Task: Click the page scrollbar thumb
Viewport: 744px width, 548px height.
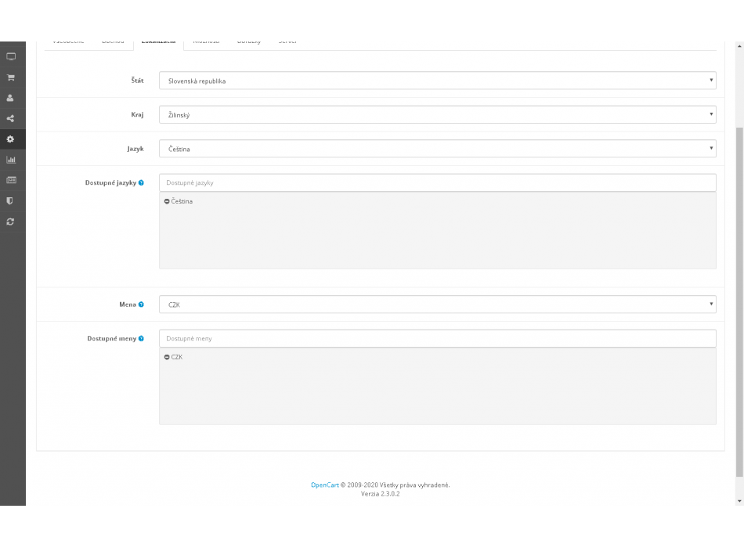Action: click(x=739, y=302)
